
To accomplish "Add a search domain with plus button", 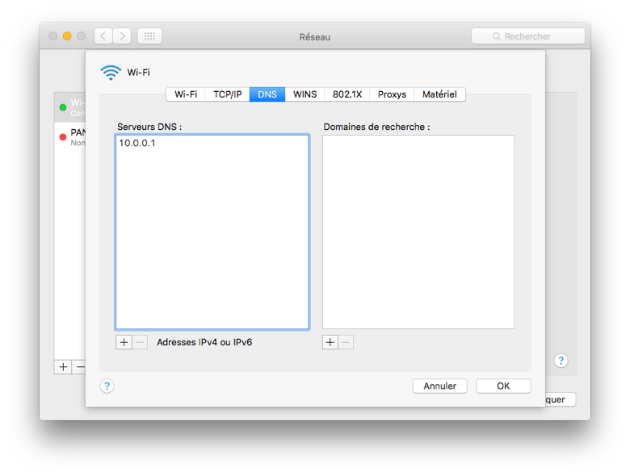I will pos(330,342).
